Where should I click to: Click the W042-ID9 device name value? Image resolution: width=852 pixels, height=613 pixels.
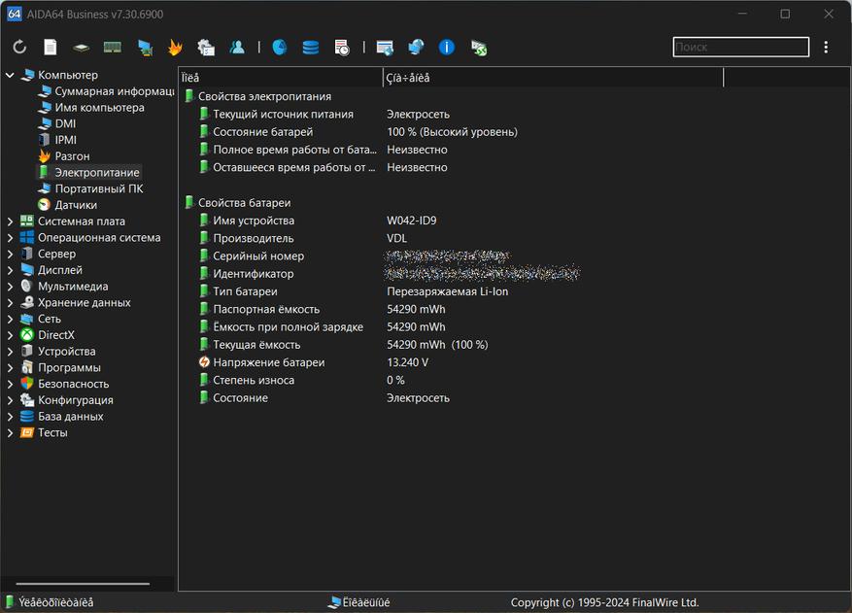[411, 221]
